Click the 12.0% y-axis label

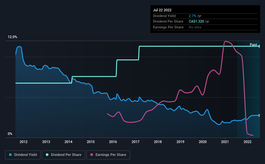[12, 37]
